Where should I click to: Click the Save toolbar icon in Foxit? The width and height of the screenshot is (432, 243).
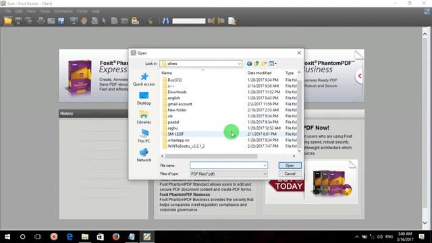click(18, 21)
